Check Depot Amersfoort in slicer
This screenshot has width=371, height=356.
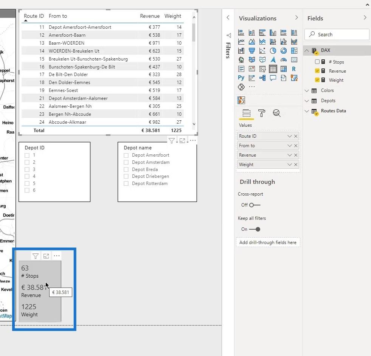(126, 155)
